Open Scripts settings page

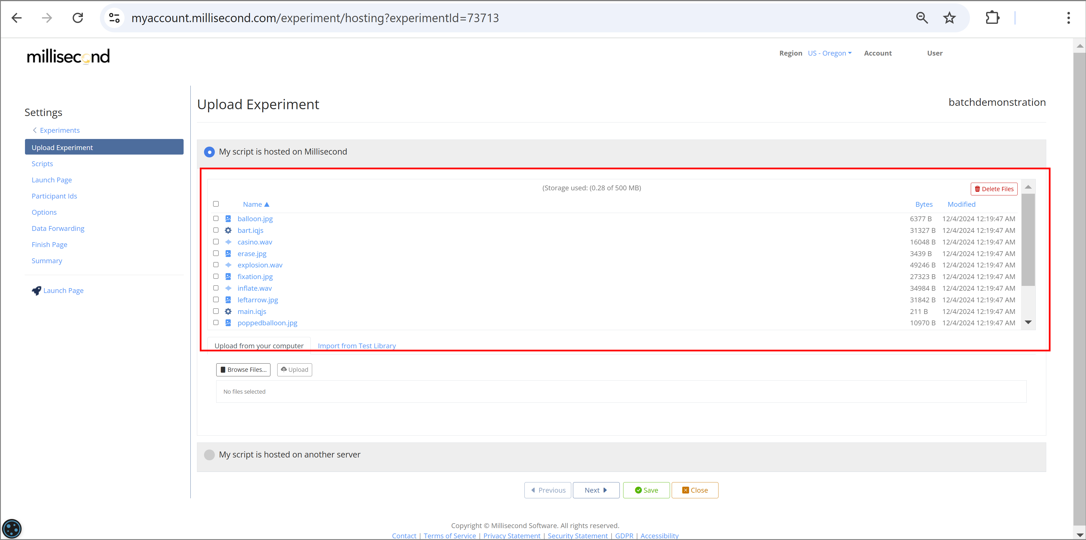coord(42,164)
